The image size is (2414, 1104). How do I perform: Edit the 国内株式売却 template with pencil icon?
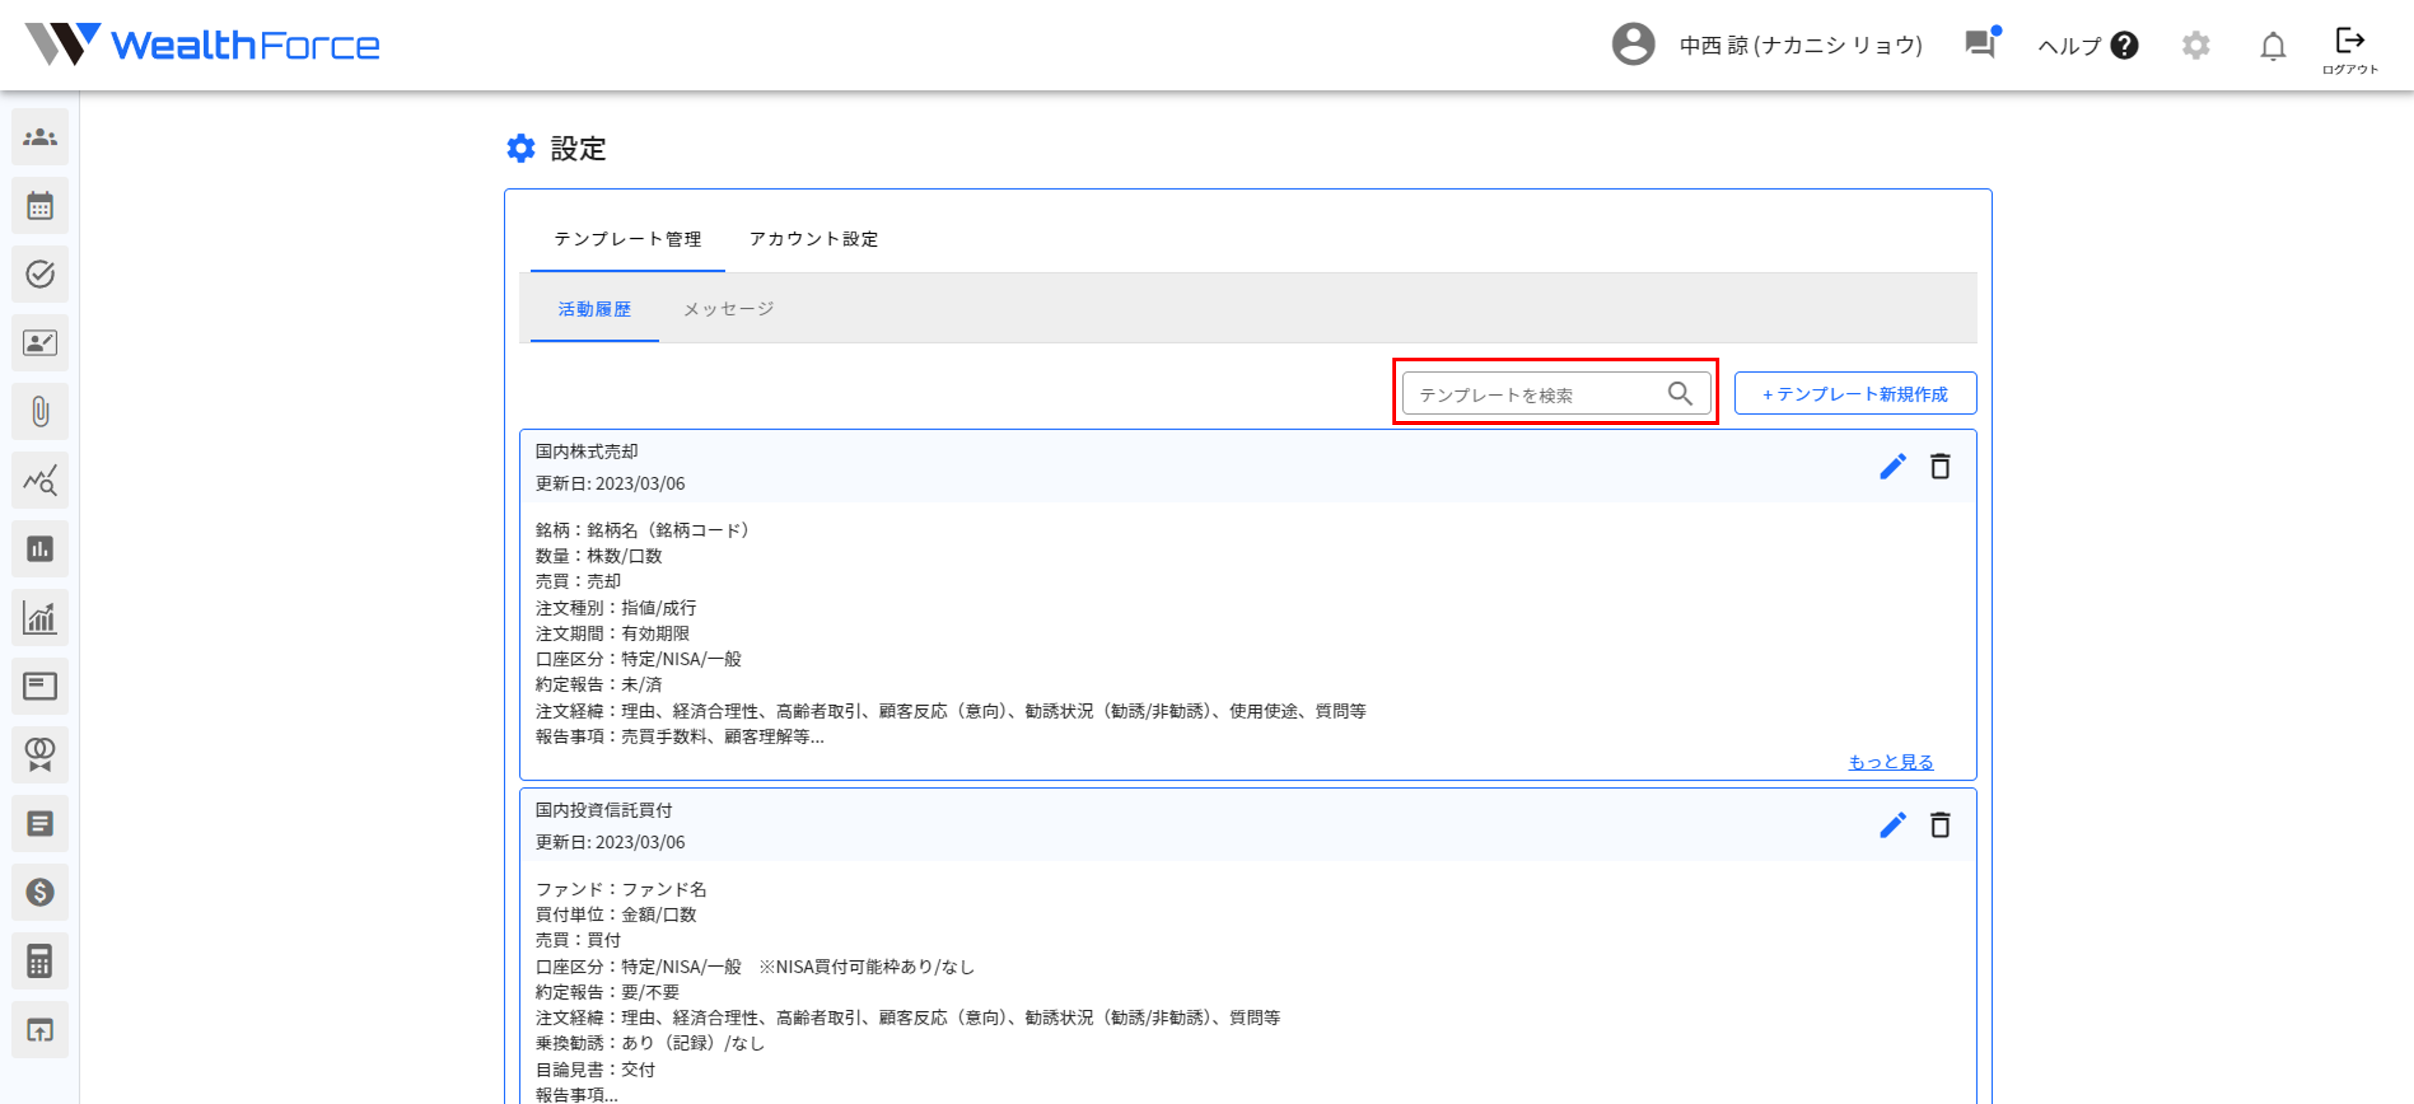pos(1892,466)
